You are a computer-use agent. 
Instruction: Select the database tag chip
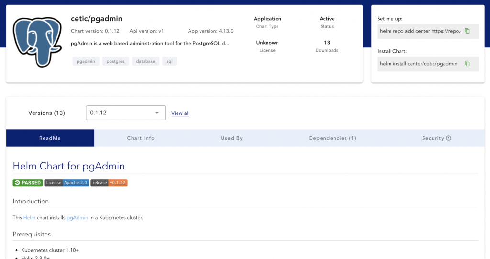point(145,61)
